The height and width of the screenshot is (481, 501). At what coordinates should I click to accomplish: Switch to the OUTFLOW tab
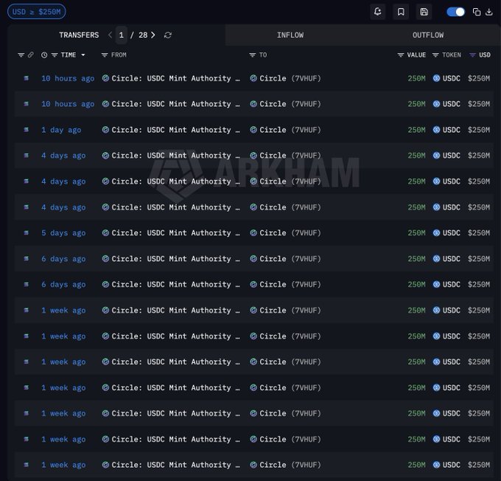pos(428,35)
